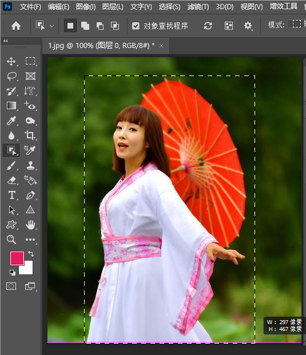Open the pink foreground color picker
The image size is (306, 355).
point(17,258)
